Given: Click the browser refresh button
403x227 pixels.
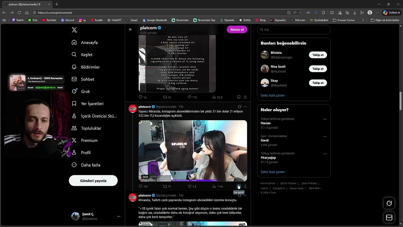Looking at the screenshot, I should (x=19, y=13).
